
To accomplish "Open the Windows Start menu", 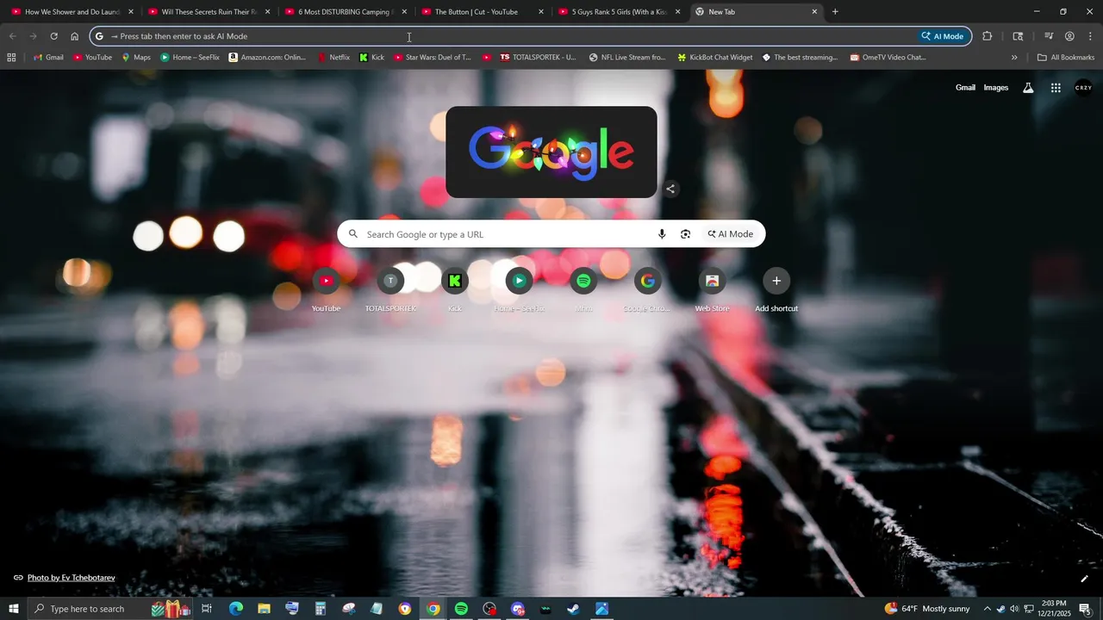I will [13, 609].
